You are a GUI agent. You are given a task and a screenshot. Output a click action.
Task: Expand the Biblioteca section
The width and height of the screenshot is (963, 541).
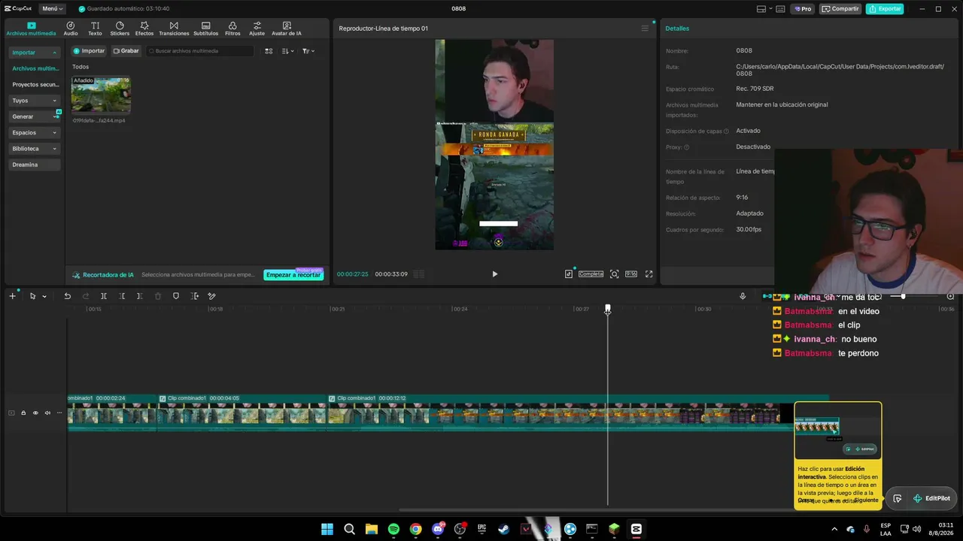pos(35,149)
